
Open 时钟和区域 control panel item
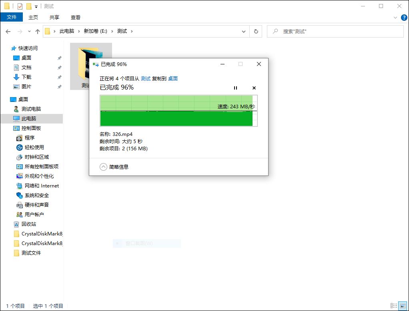(37, 157)
